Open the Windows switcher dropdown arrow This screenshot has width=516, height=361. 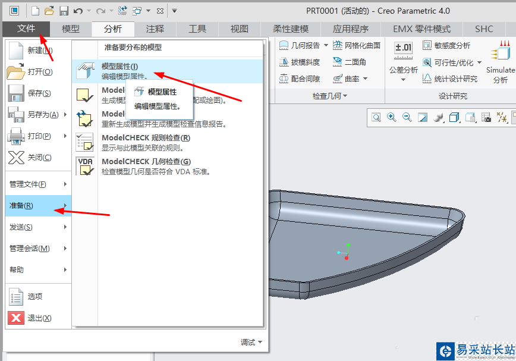click(x=149, y=11)
